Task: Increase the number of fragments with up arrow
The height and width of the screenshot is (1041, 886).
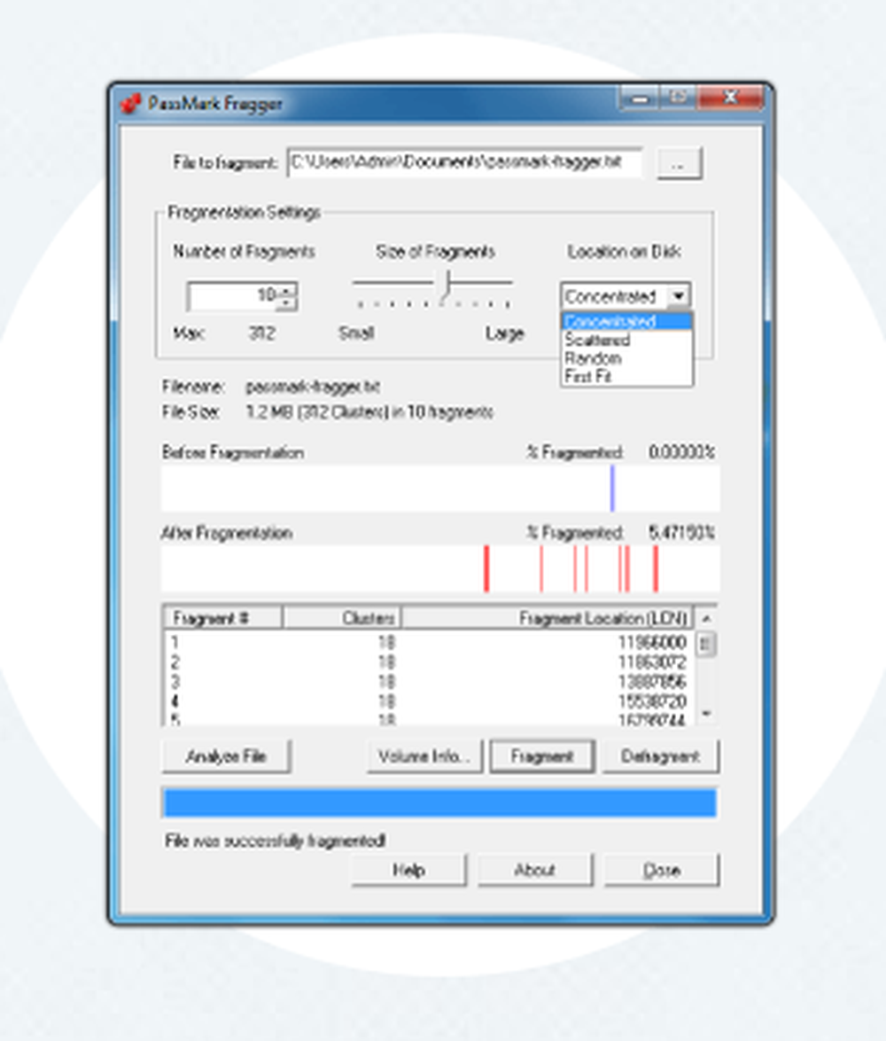Action: click(x=286, y=289)
